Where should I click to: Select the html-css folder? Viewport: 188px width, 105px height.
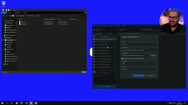pyautogui.click(x=23, y=22)
